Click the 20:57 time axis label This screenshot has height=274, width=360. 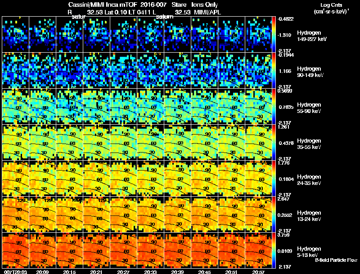tap(258, 272)
